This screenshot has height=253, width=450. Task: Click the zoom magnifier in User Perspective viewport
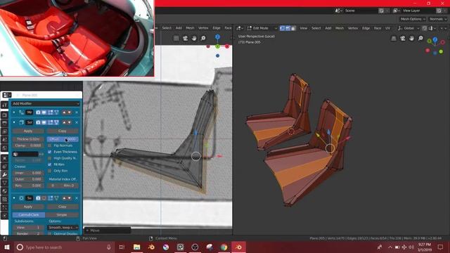420,39
